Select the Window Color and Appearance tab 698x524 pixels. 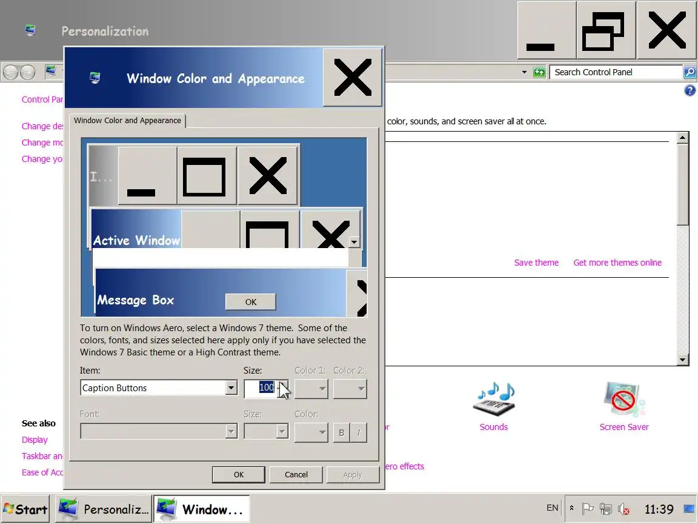click(127, 120)
